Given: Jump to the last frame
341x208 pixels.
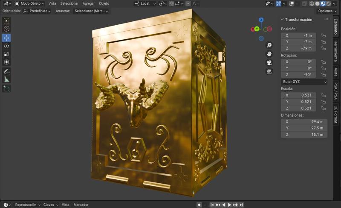Looking at the screenshot, I should tap(241, 205).
